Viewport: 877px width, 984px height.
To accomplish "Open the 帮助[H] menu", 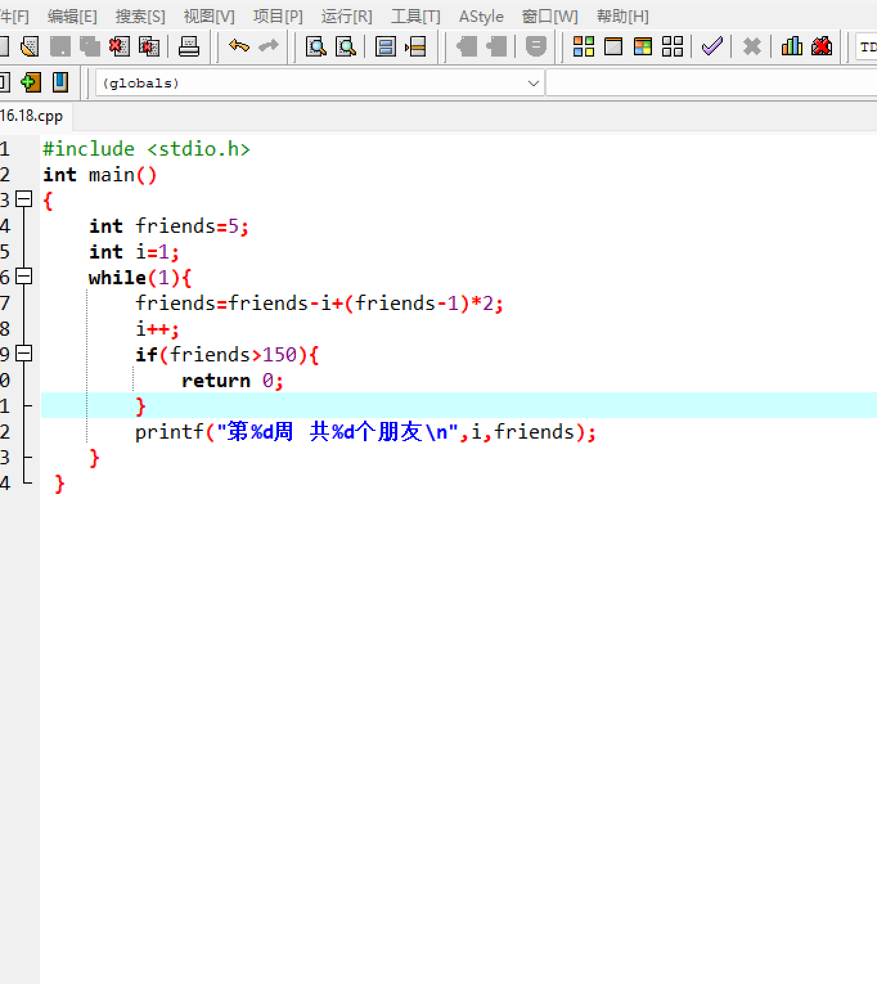I will tap(622, 17).
